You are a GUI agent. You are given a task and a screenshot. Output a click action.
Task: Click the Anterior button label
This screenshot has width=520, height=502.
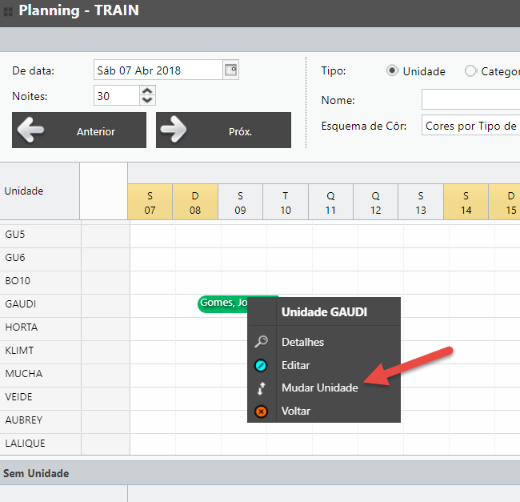(95, 131)
